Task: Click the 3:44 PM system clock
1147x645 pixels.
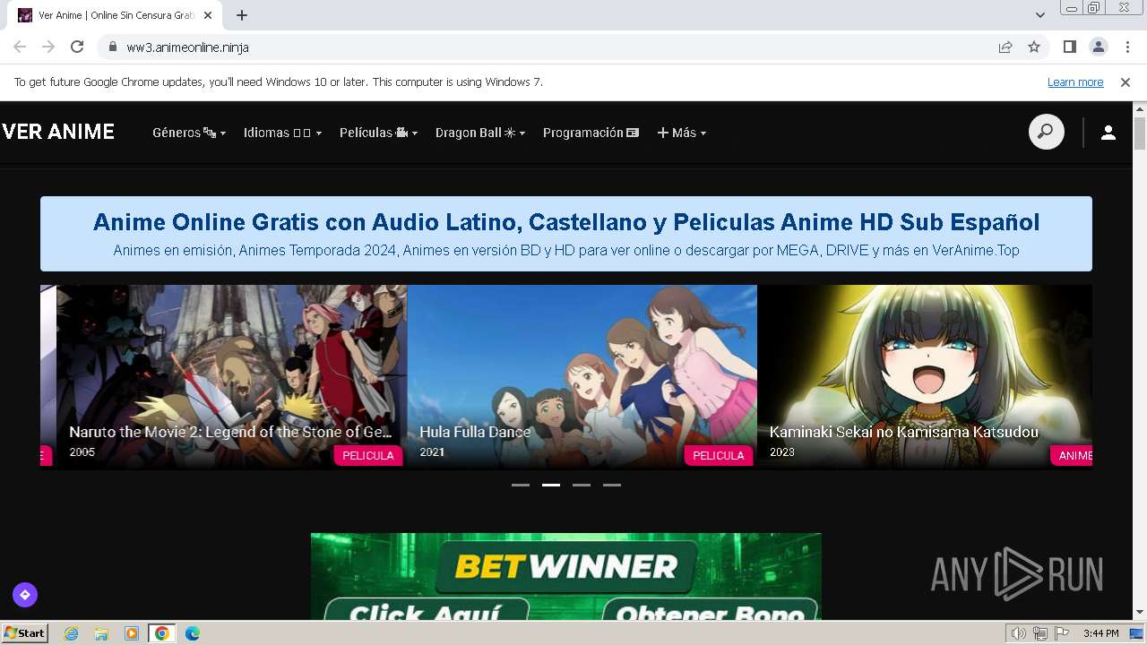Action: (x=1100, y=633)
